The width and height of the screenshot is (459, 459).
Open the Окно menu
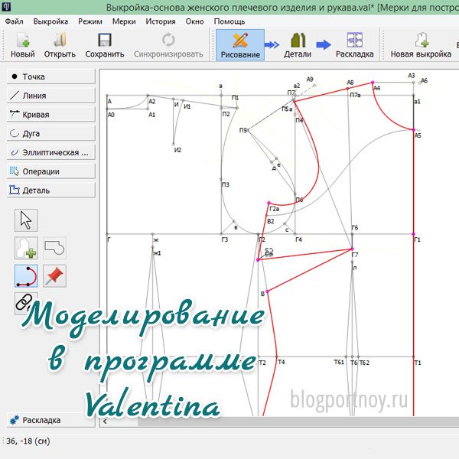click(x=194, y=21)
